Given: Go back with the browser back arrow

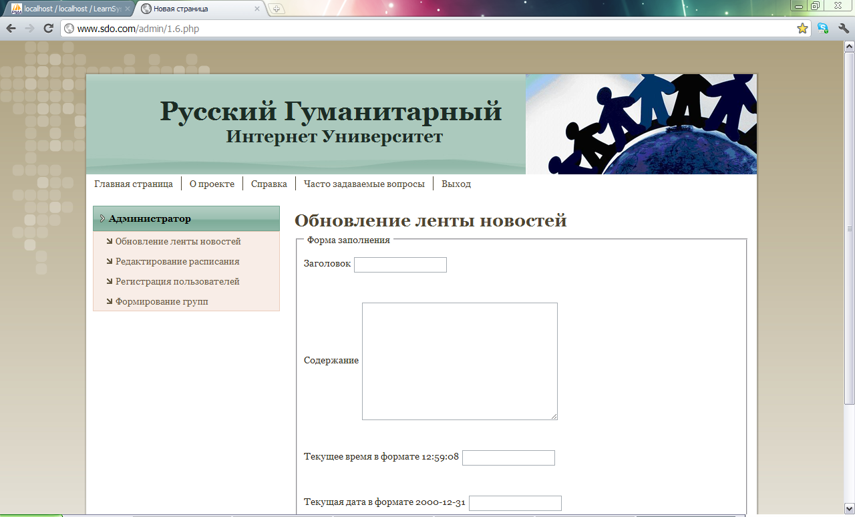Looking at the screenshot, I should click(11, 28).
